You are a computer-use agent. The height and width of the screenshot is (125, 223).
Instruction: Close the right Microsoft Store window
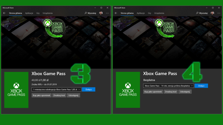[219, 8]
